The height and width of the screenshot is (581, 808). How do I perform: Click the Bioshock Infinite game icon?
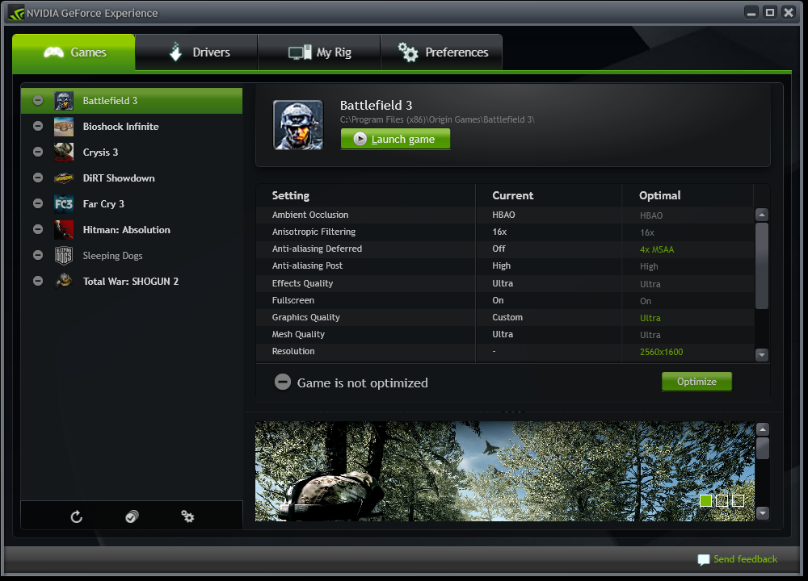tap(64, 127)
